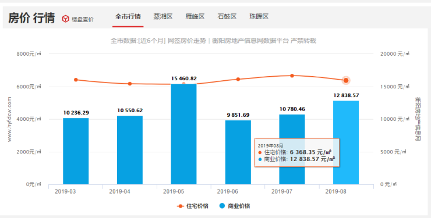
Task: Click the 2019-03 residential line point
Action: point(76,80)
